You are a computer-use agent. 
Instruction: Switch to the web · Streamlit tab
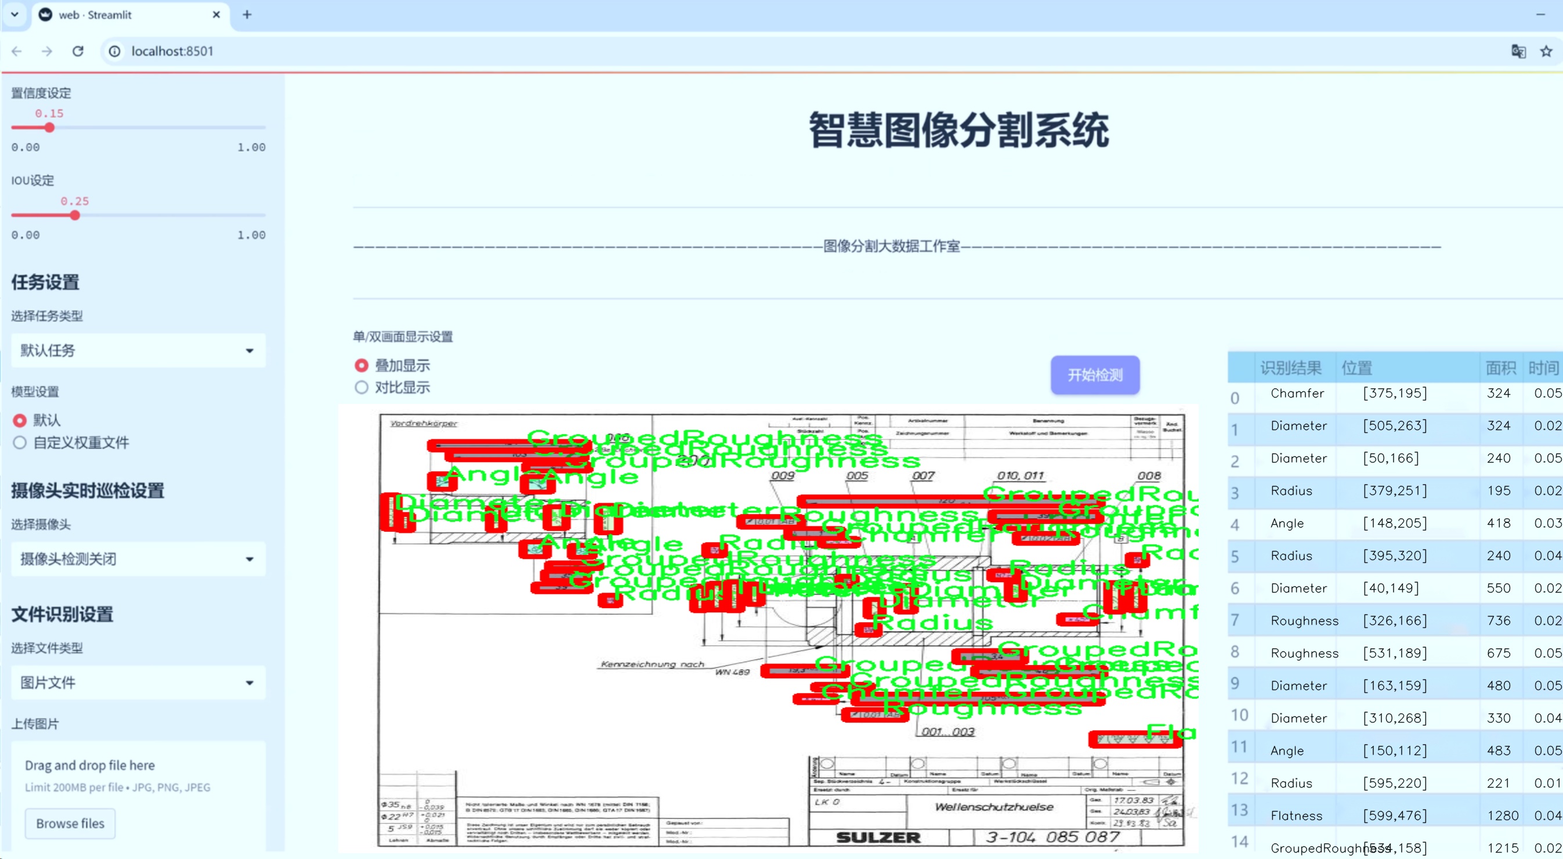click(x=121, y=15)
